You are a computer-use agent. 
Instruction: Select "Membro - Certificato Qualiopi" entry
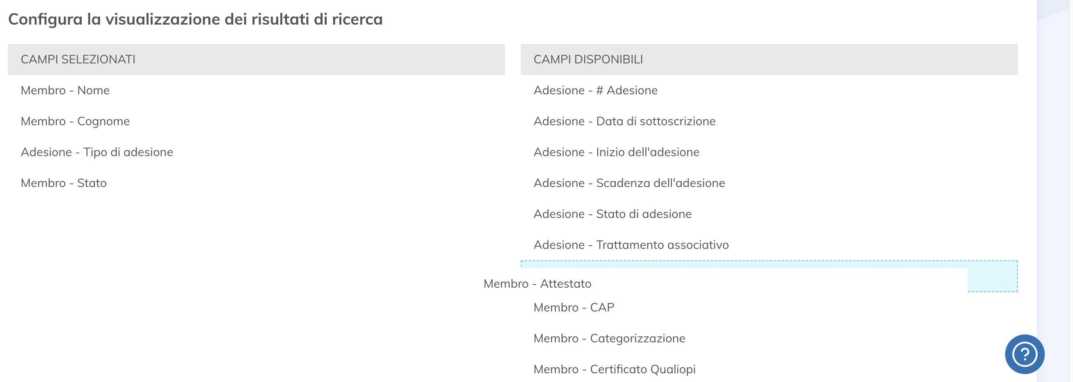pyautogui.click(x=615, y=369)
